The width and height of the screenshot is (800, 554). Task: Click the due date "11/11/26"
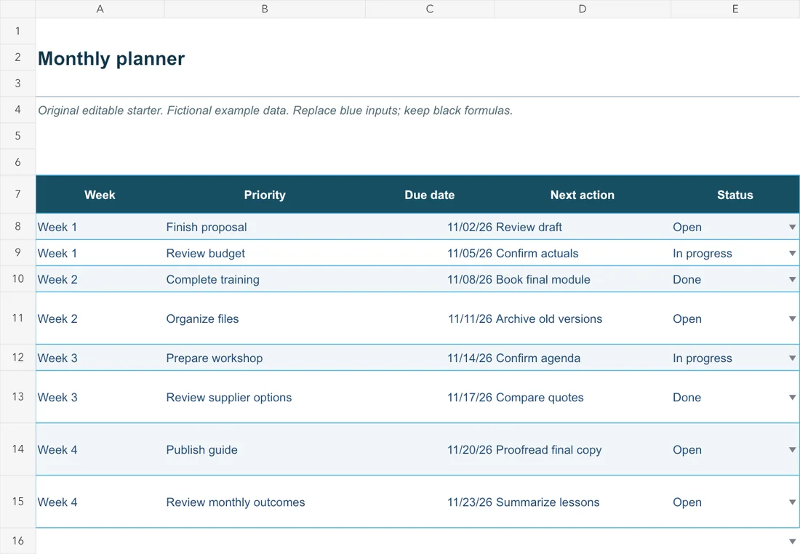[x=470, y=319]
